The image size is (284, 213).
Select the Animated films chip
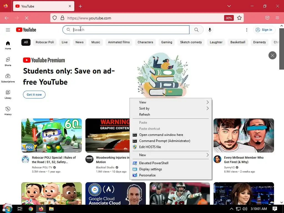pyautogui.click(x=119, y=42)
